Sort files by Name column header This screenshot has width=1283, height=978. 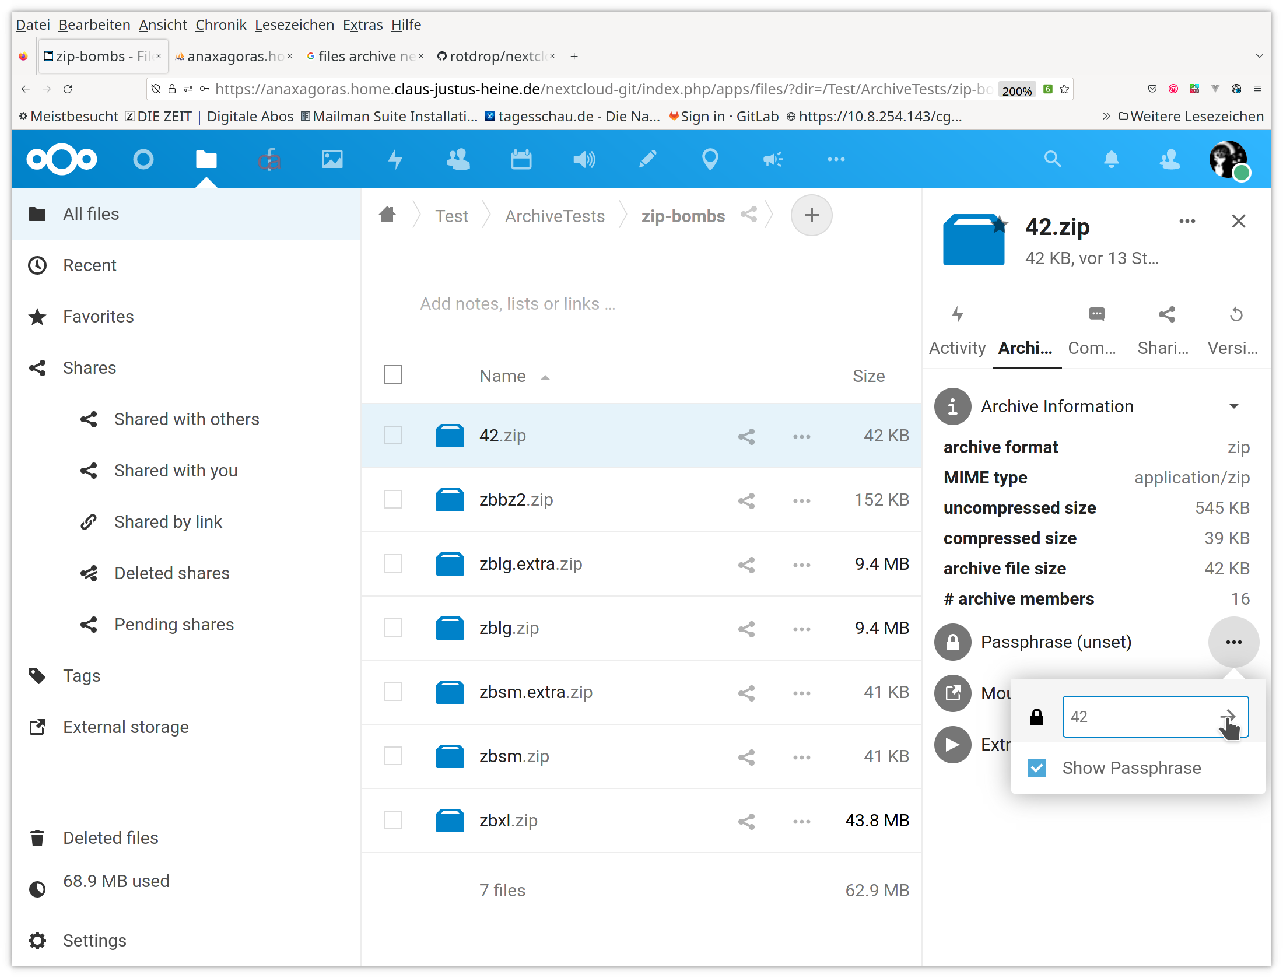pyautogui.click(x=503, y=376)
